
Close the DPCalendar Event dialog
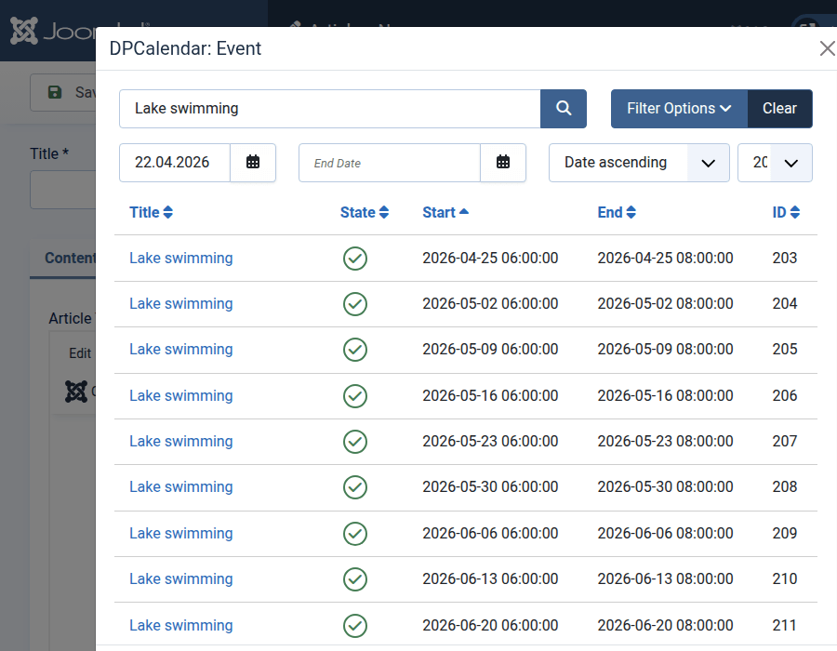pos(826,49)
